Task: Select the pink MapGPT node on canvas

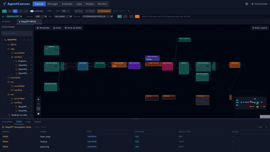Action: click(167, 66)
